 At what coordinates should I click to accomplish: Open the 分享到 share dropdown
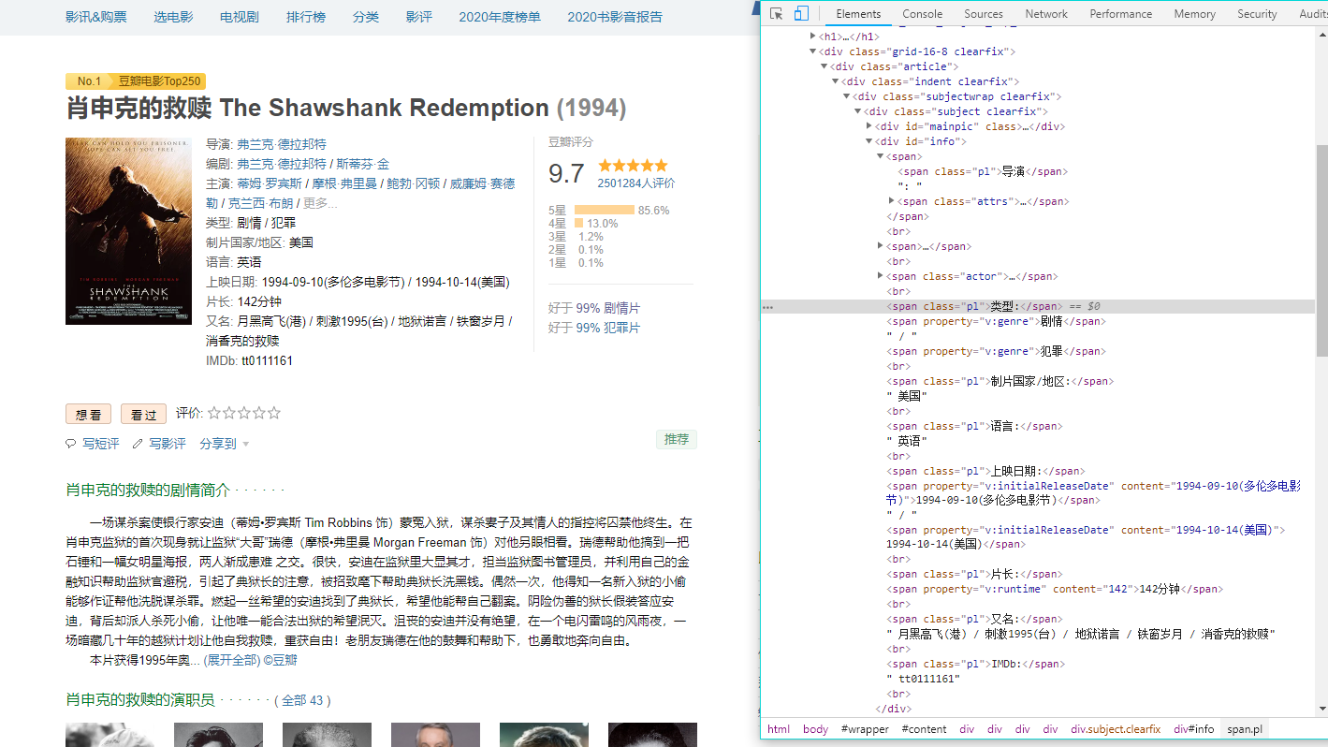click(x=225, y=444)
